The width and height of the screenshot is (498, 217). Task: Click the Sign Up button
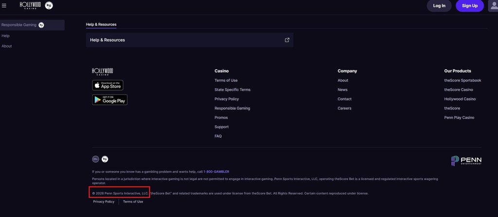470,6
